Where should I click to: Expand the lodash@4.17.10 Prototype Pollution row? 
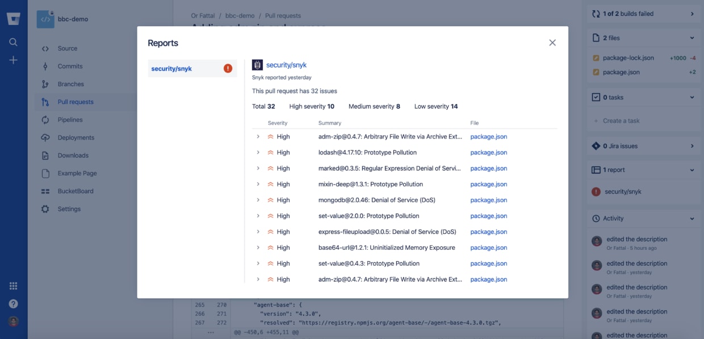(x=258, y=153)
